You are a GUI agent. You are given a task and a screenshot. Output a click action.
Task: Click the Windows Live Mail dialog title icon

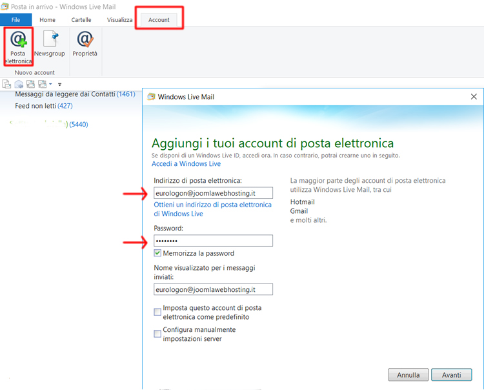click(151, 97)
